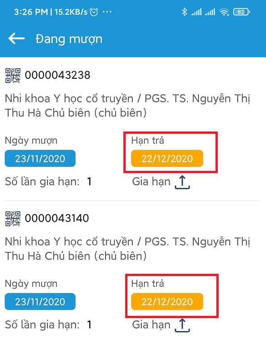Image resolution: width=266 pixels, height=361 pixels.
Task: Tap the QR code icon beside 0000043140
Action: tap(13, 219)
